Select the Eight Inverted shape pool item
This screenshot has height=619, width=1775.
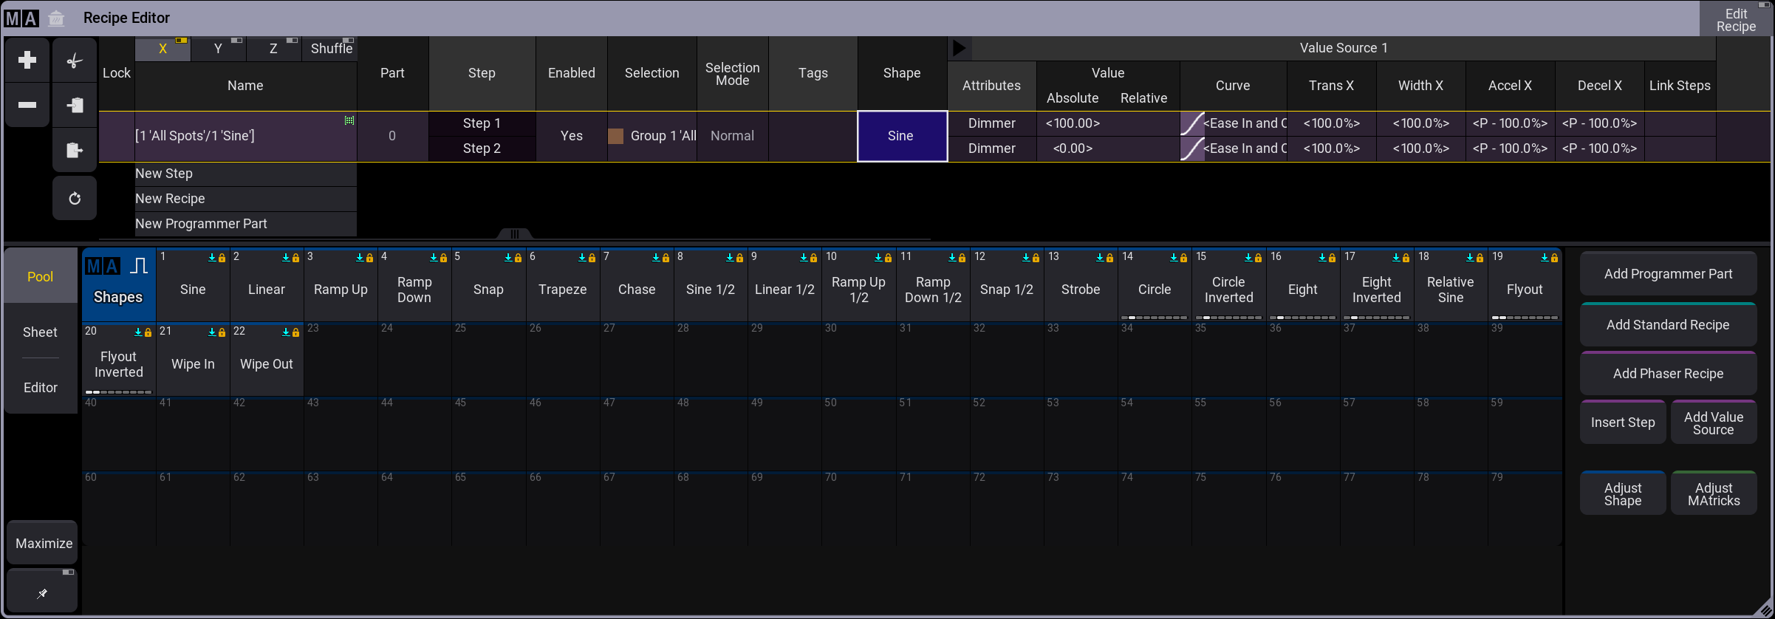pyautogui.click(x=1376, y=285)
